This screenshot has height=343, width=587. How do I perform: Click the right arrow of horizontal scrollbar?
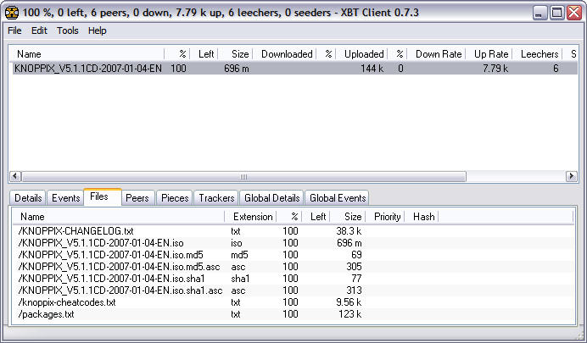(571, 176)
